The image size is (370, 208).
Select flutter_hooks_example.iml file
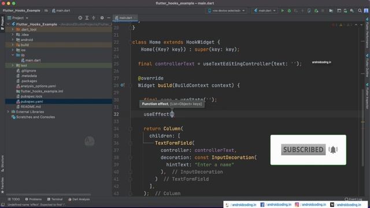pos(40,91)
